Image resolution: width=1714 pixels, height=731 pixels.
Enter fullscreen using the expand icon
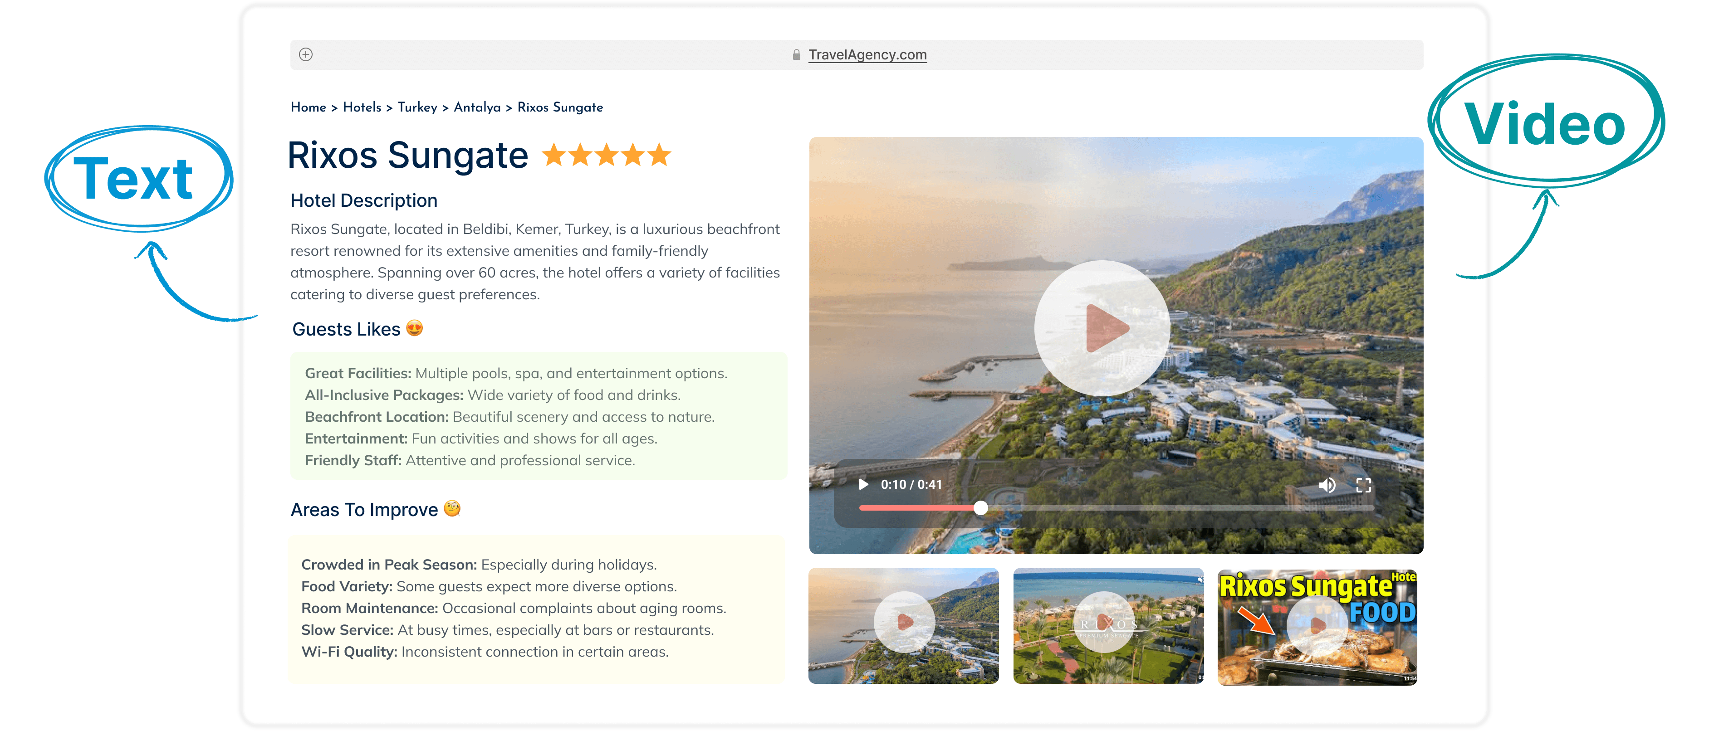[1363, 485]
